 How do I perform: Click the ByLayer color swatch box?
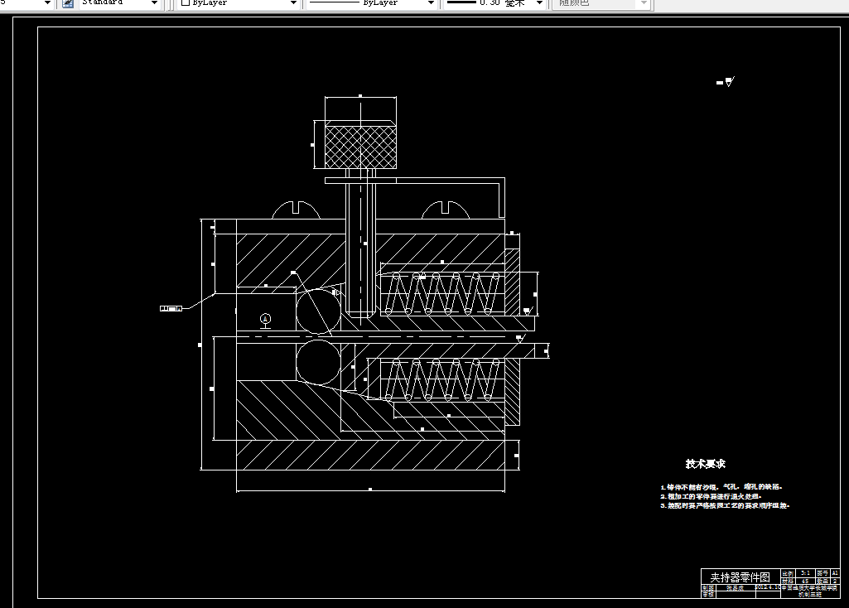pyautogui.click(x=186, y=2)
